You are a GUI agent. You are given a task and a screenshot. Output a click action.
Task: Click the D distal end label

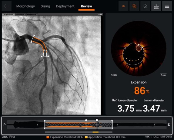click(x=169, y=125)
